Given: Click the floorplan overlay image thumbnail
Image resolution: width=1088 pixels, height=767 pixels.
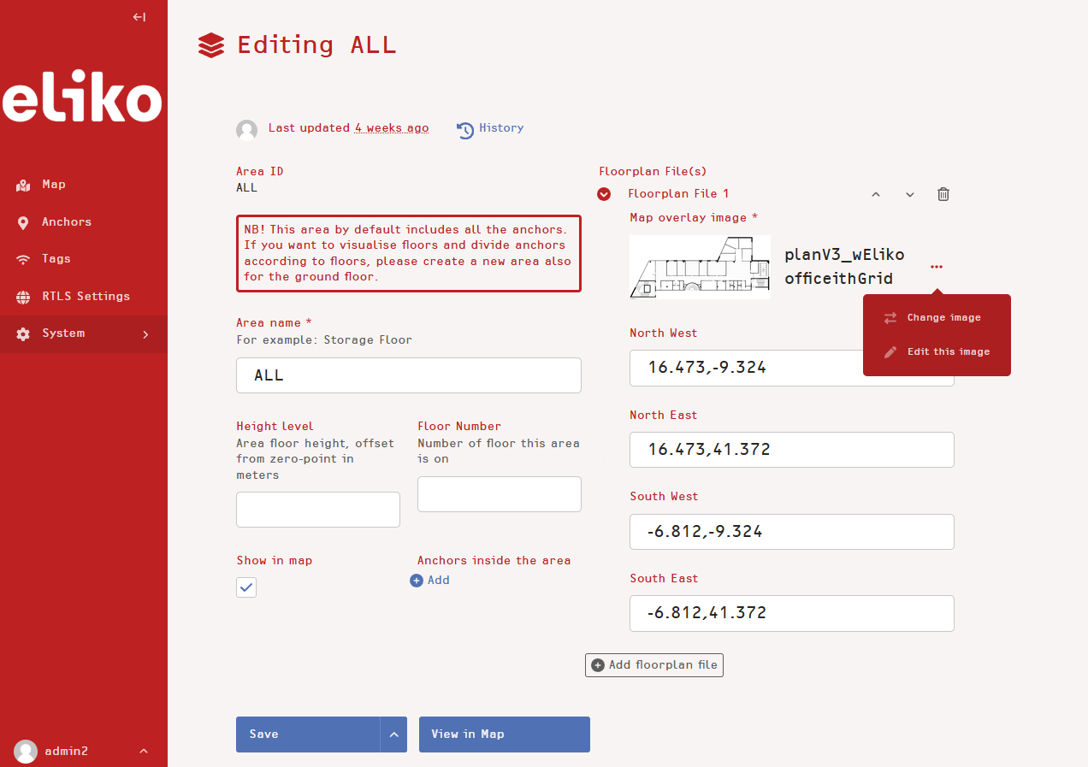Looking at the screenshot, I should click(700, 267).
